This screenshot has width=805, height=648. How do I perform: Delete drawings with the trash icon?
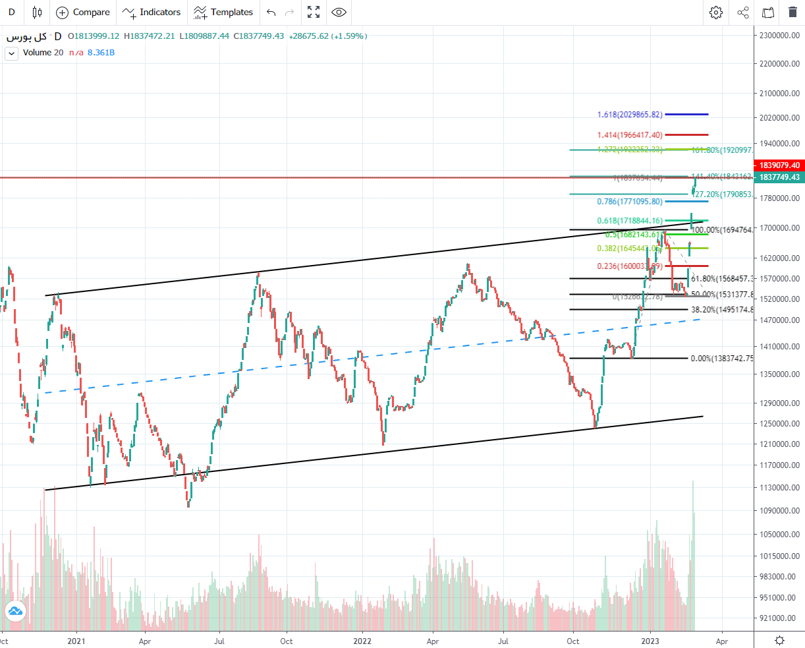[792, 12]
